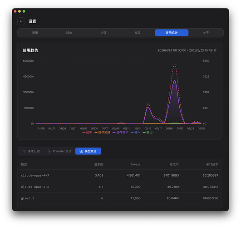The image size is (241, 227).
Task: Click the 04/25 x-axis date label
Action: [41, 128]
